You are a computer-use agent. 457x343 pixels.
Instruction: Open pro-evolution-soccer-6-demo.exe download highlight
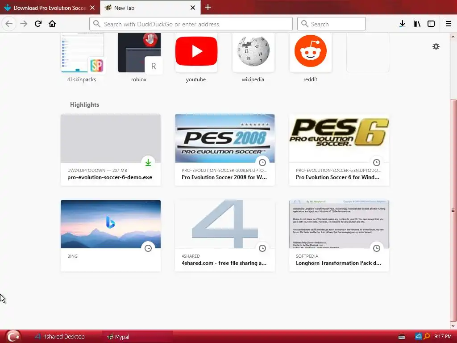[x=111, y=150]
